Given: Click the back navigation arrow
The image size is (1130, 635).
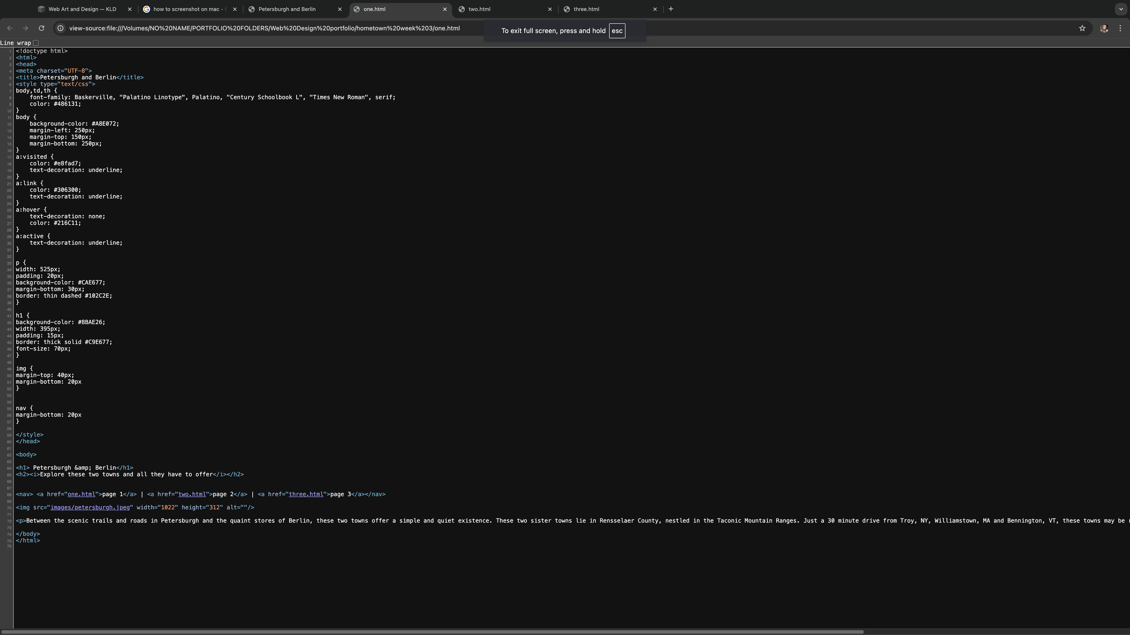Looking at the screenshot, I should (10, 28).
